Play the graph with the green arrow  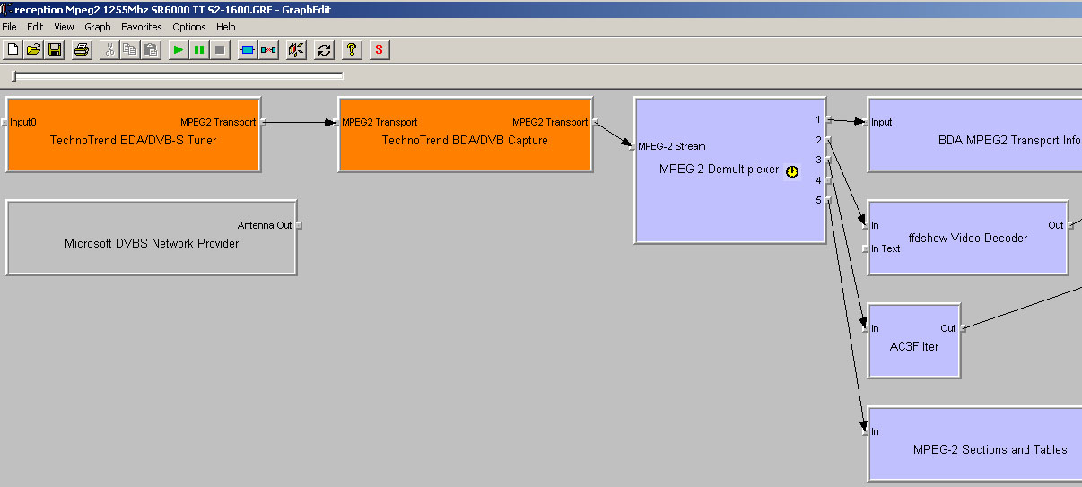pos(179,50)
